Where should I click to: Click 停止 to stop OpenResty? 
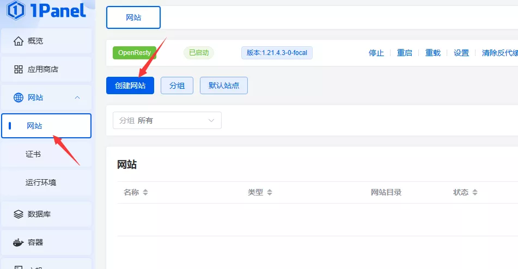click(x=376, y=53)
